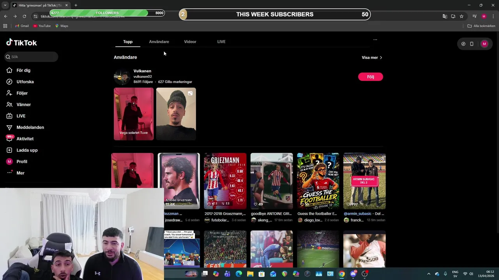Open the goodbye ANTOINE GRI... video
The image size is (499, 280).
(x=272, y=181)
